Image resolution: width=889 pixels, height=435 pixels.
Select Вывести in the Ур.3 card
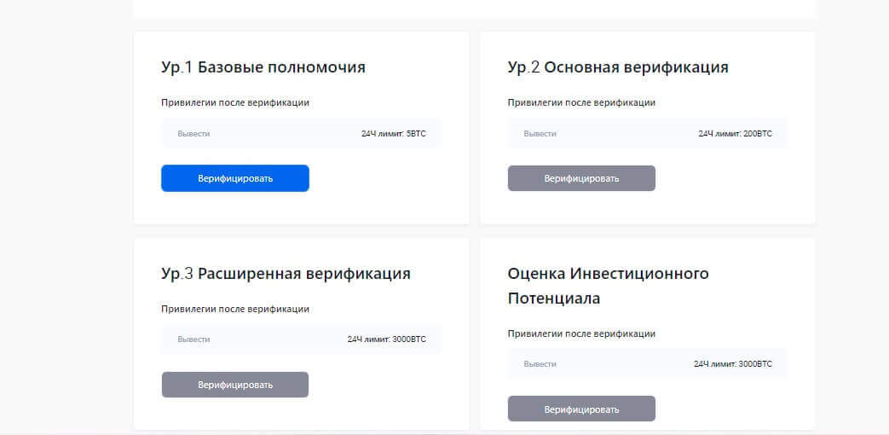[x=193, y=339]
